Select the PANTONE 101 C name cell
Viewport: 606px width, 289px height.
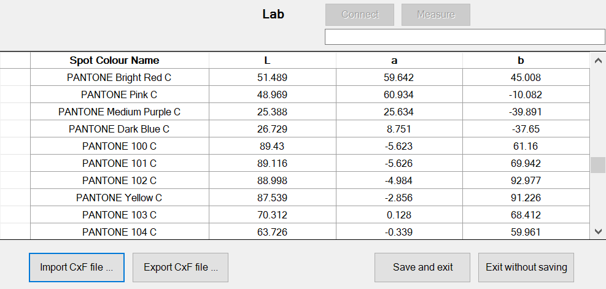click(120, 163)
